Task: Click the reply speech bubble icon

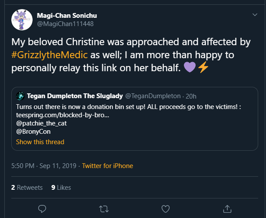Action: point(42,209)
